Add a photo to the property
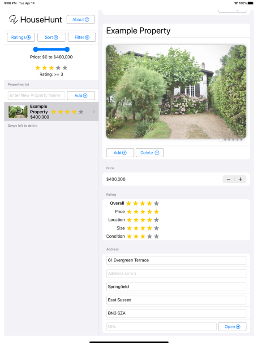 coord(120,153)
